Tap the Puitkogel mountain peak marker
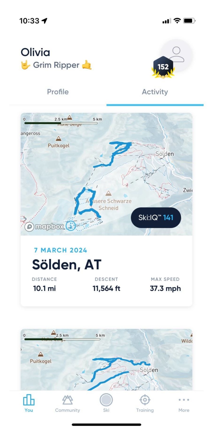This screenshot has width=213, height=439. (59, 139)
